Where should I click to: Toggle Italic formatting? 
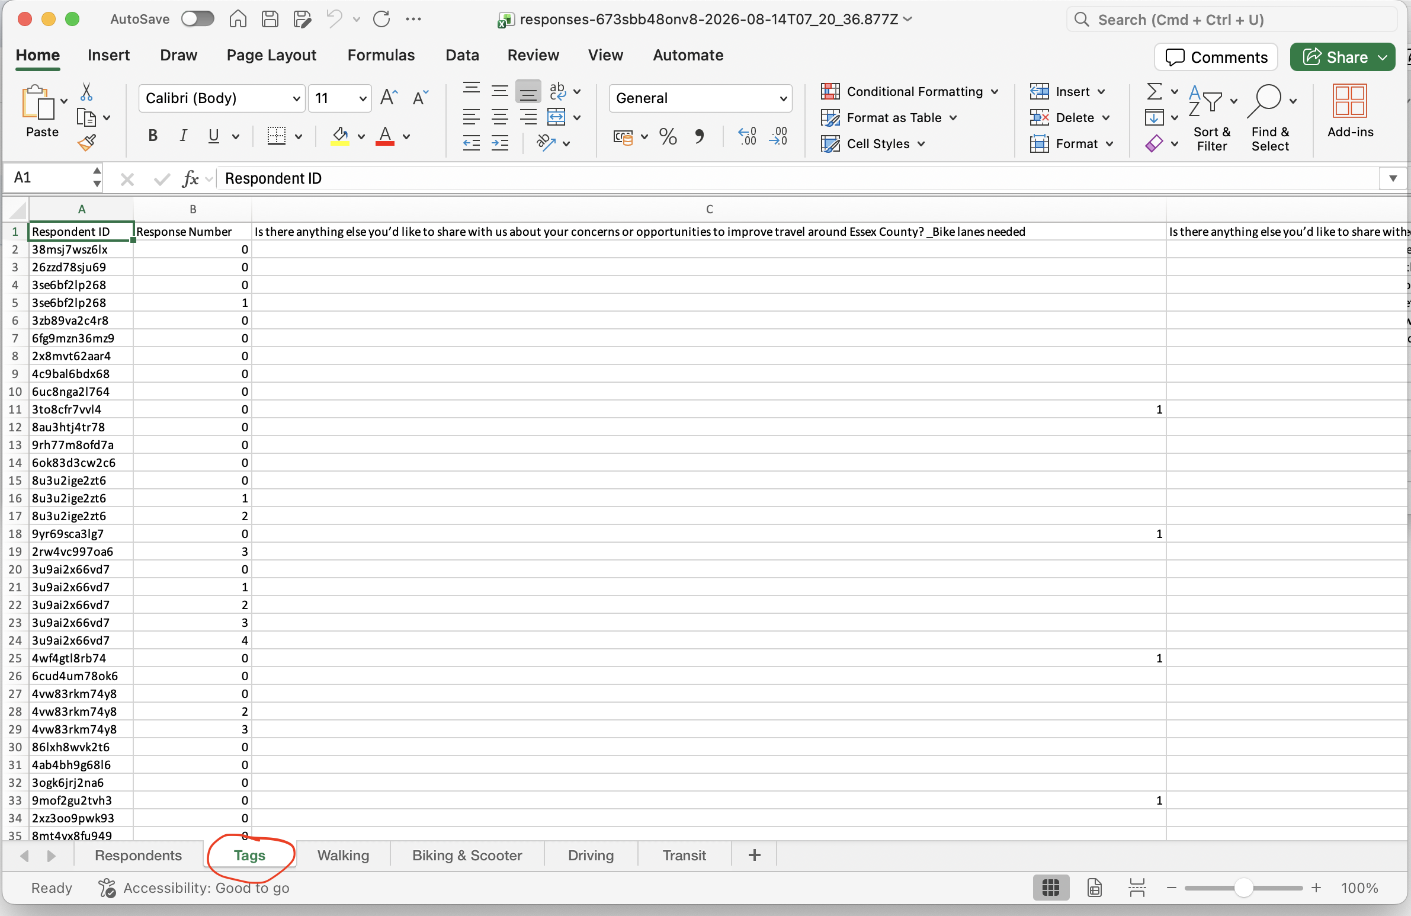[184, 136]
